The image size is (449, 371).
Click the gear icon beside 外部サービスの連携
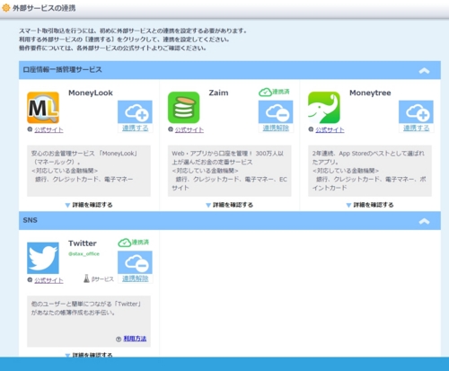(6, 8)
